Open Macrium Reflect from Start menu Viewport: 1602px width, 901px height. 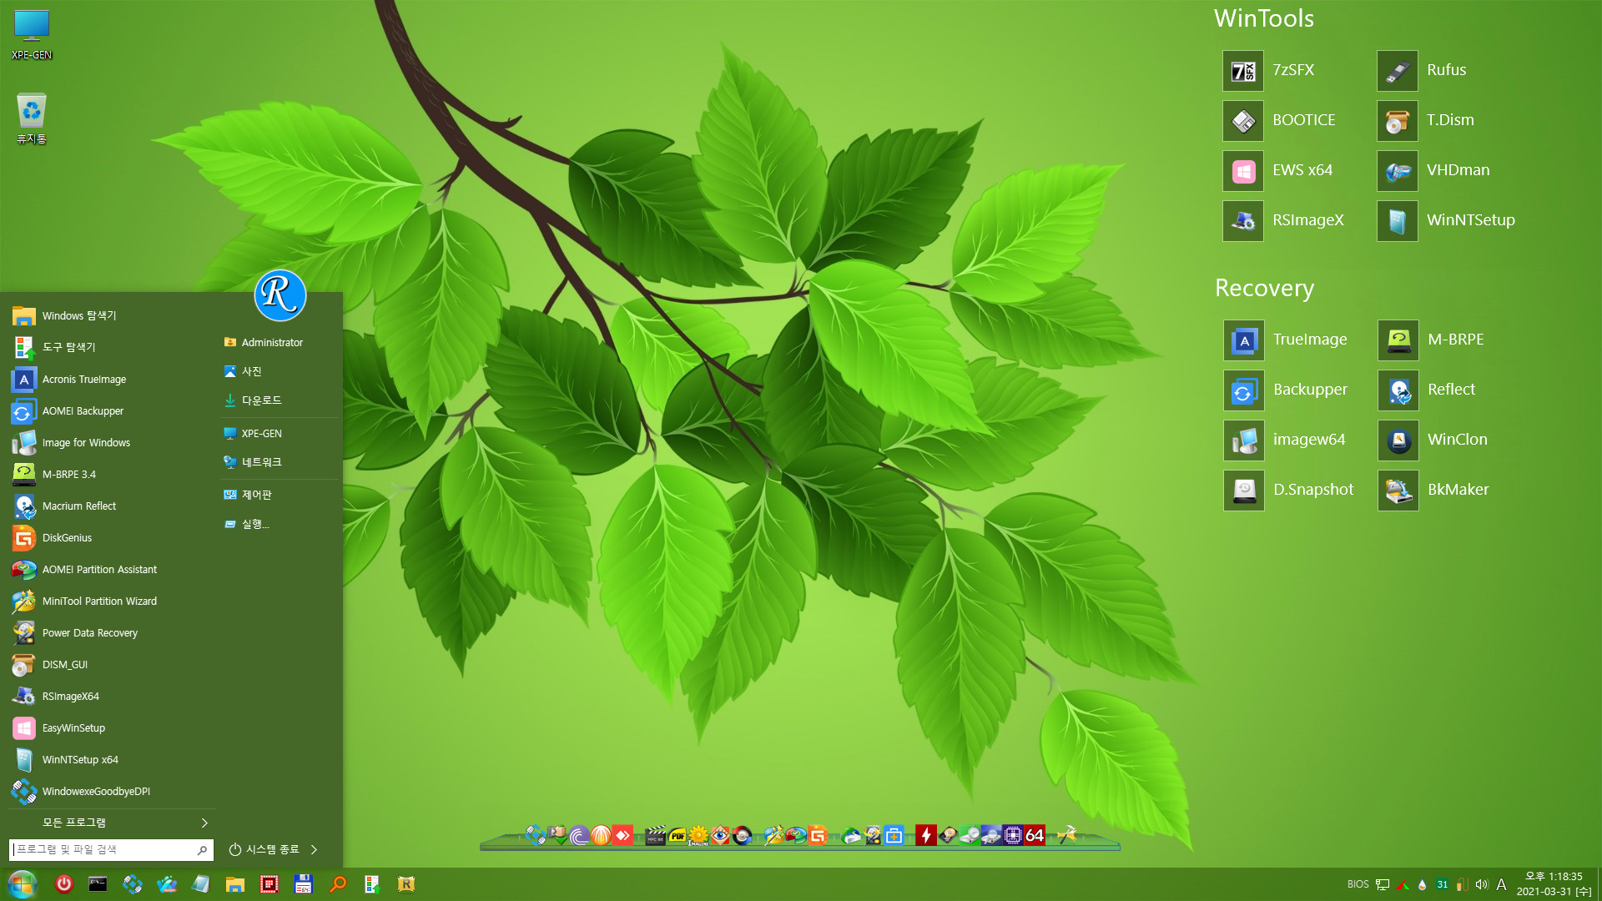[112, 506]
